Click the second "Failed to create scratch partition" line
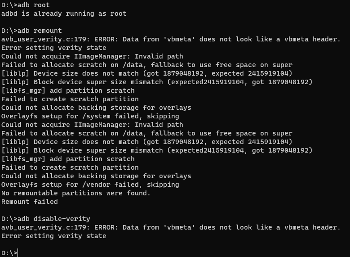The height and width of the screenshot is (257, 350). [70, 167]
